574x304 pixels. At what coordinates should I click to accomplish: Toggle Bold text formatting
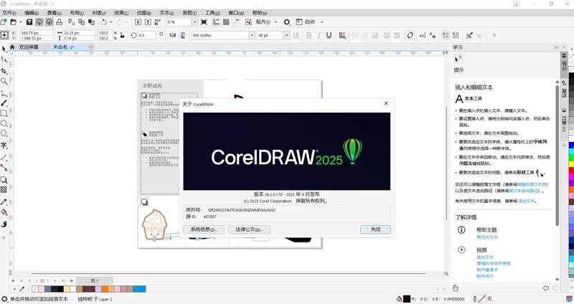coord(309,35)
